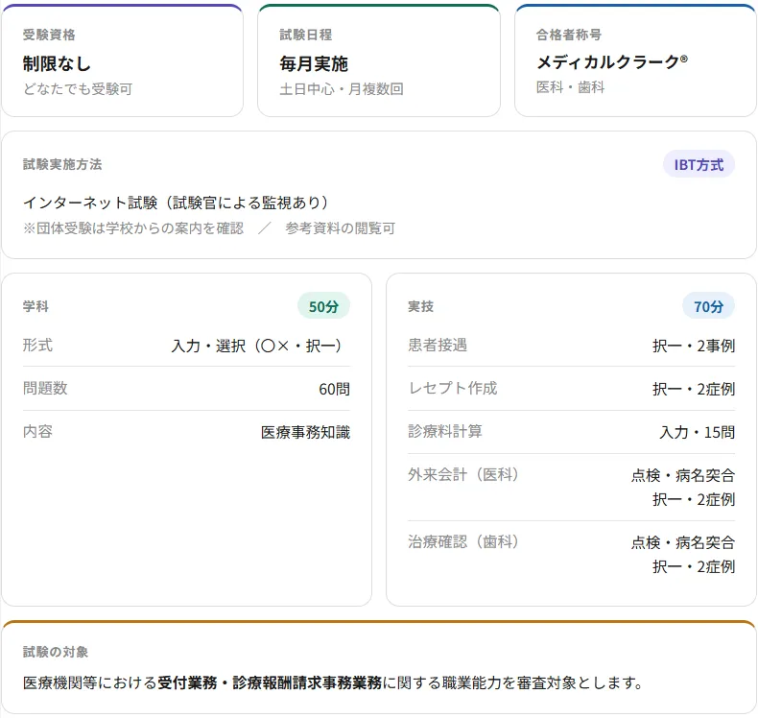Click the 内容 row label
This screenshot has height=718, width=758.
point(37,431)
